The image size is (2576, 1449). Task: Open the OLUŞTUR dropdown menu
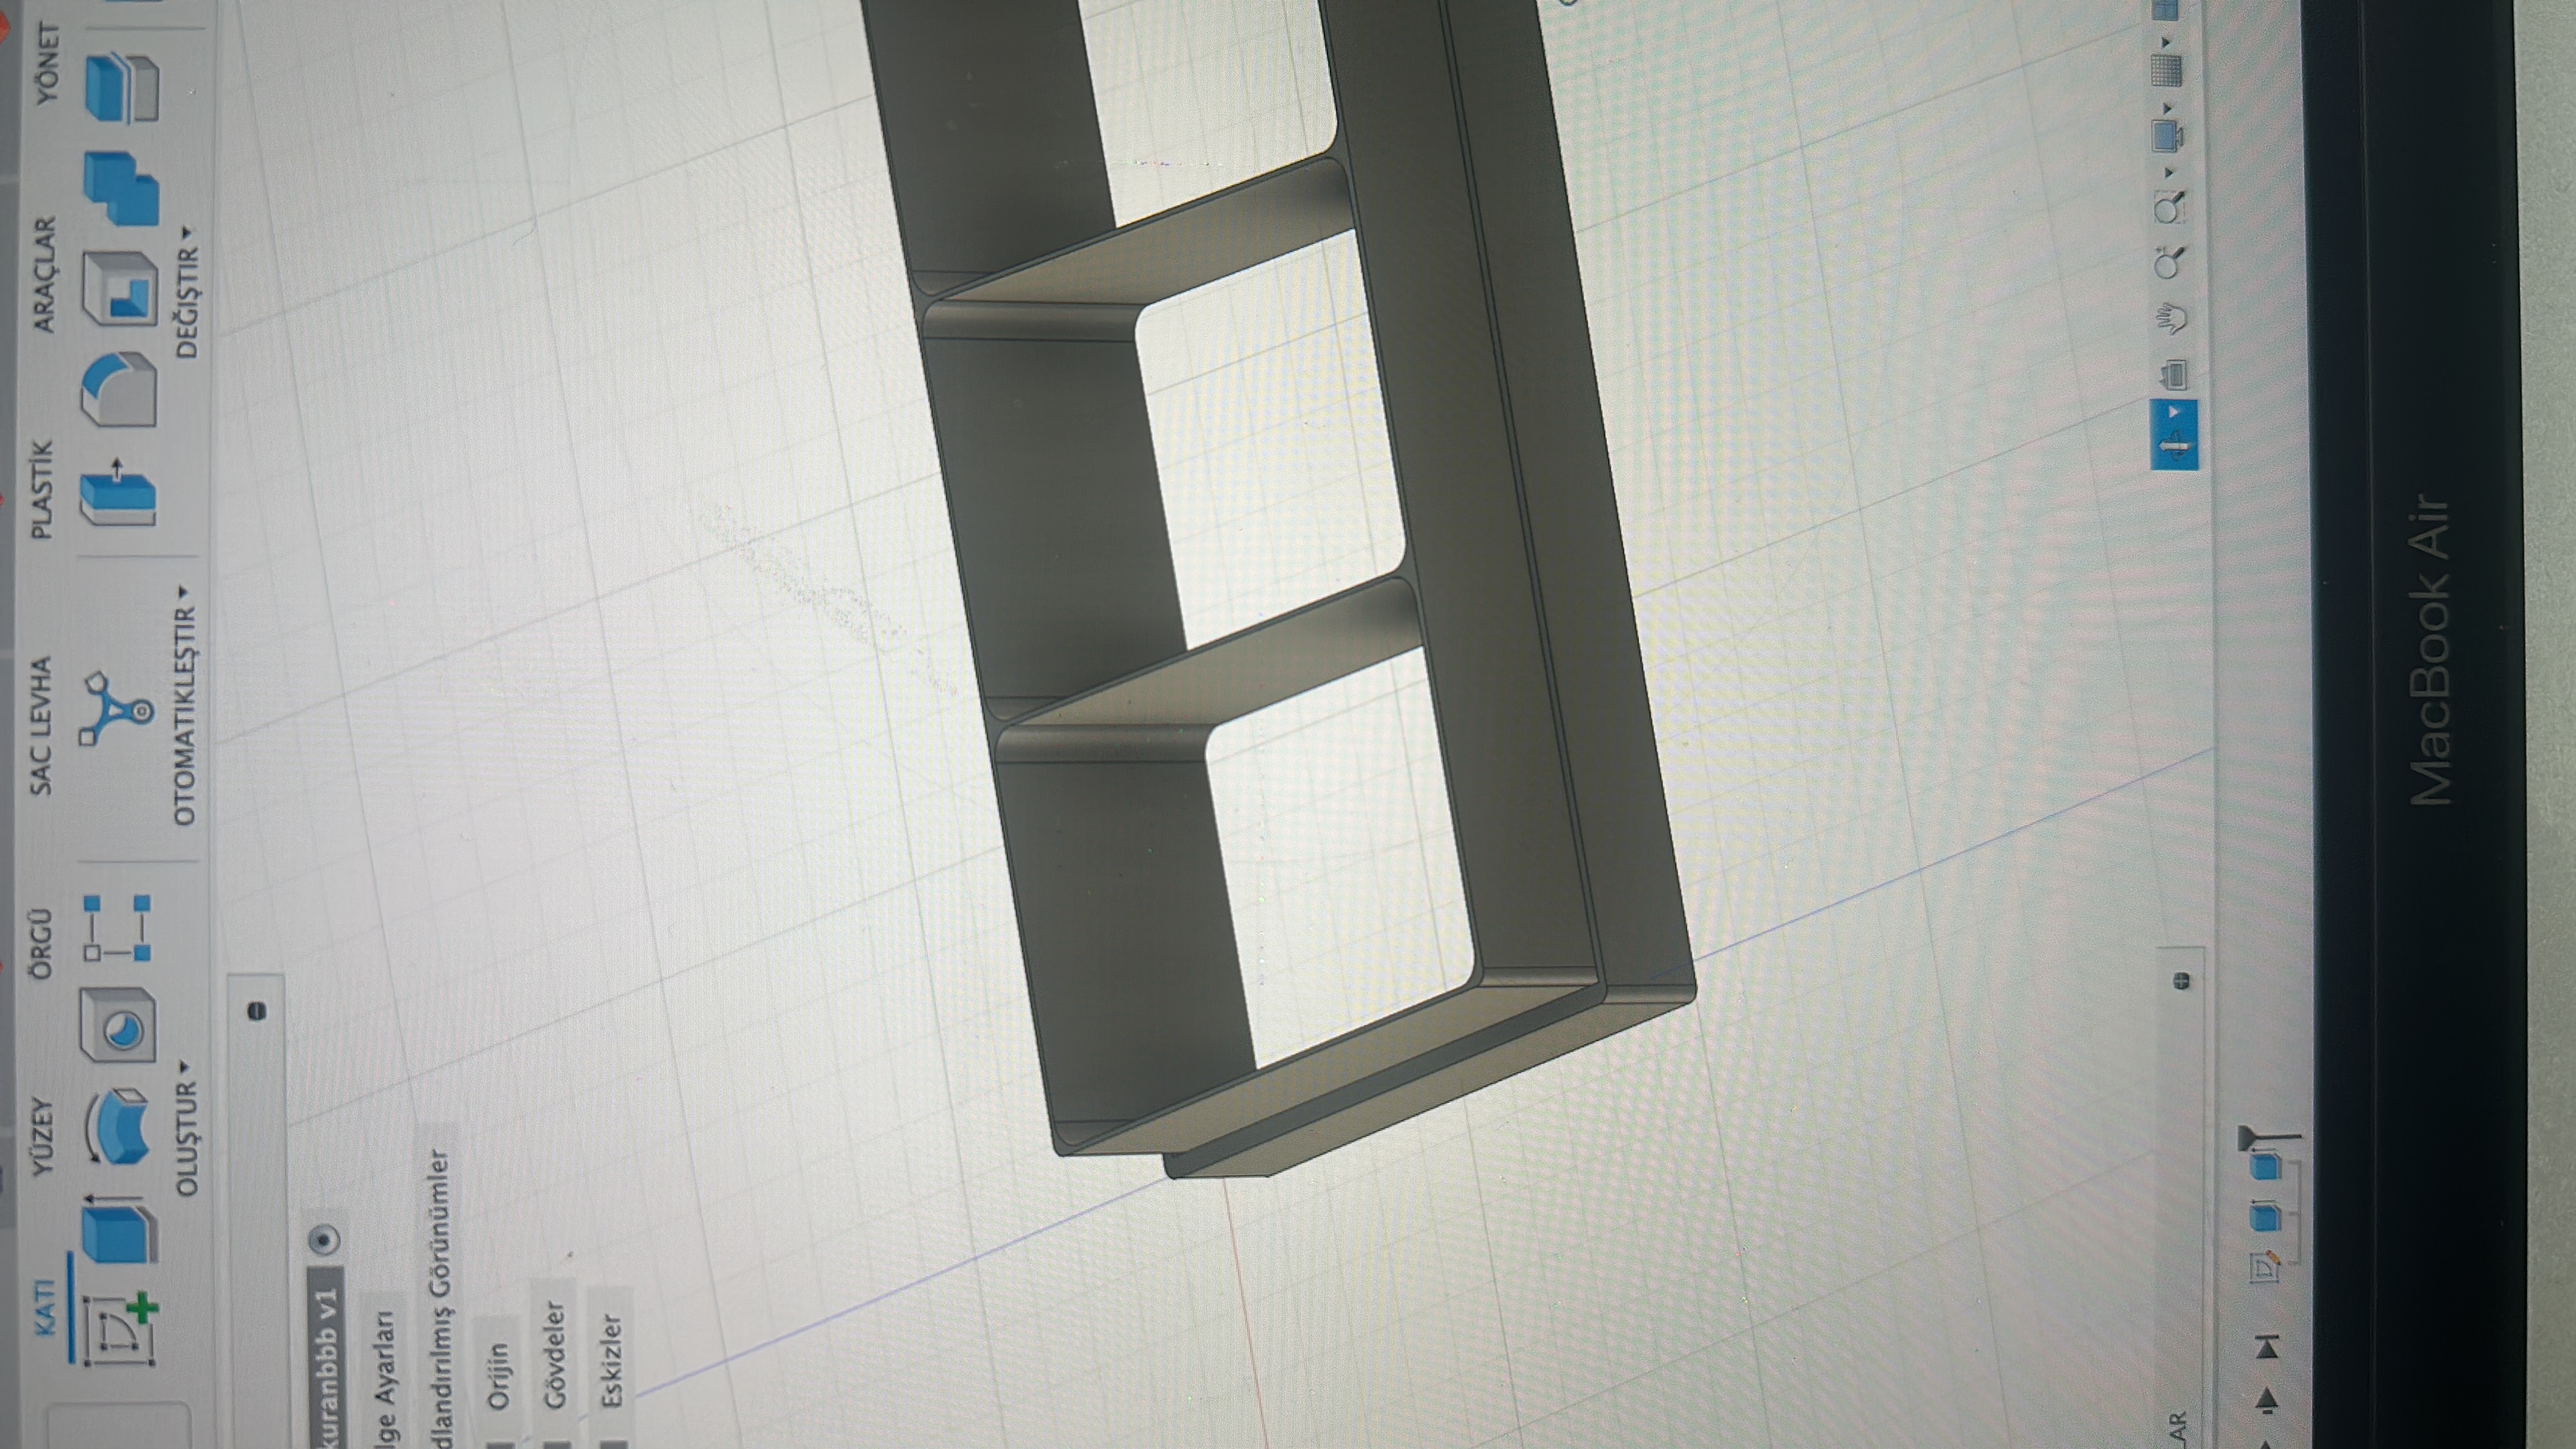tap(187, 1129)
